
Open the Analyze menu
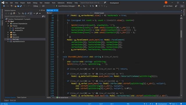[x=47, y=3]
